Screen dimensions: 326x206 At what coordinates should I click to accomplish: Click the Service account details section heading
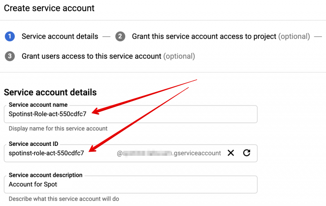(x=50, y=92)
